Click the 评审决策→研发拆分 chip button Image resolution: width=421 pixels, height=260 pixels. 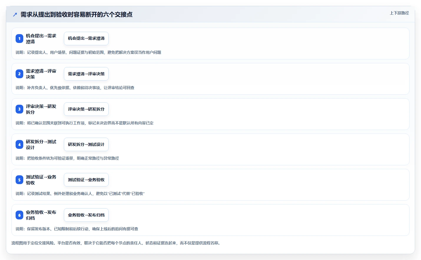[x=86, y=109]
